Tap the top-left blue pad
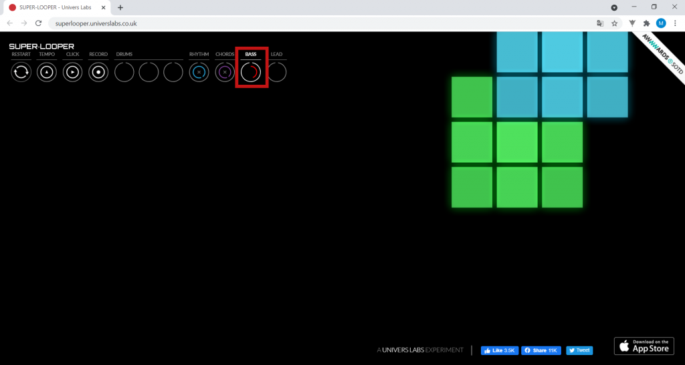 point(517,52)
